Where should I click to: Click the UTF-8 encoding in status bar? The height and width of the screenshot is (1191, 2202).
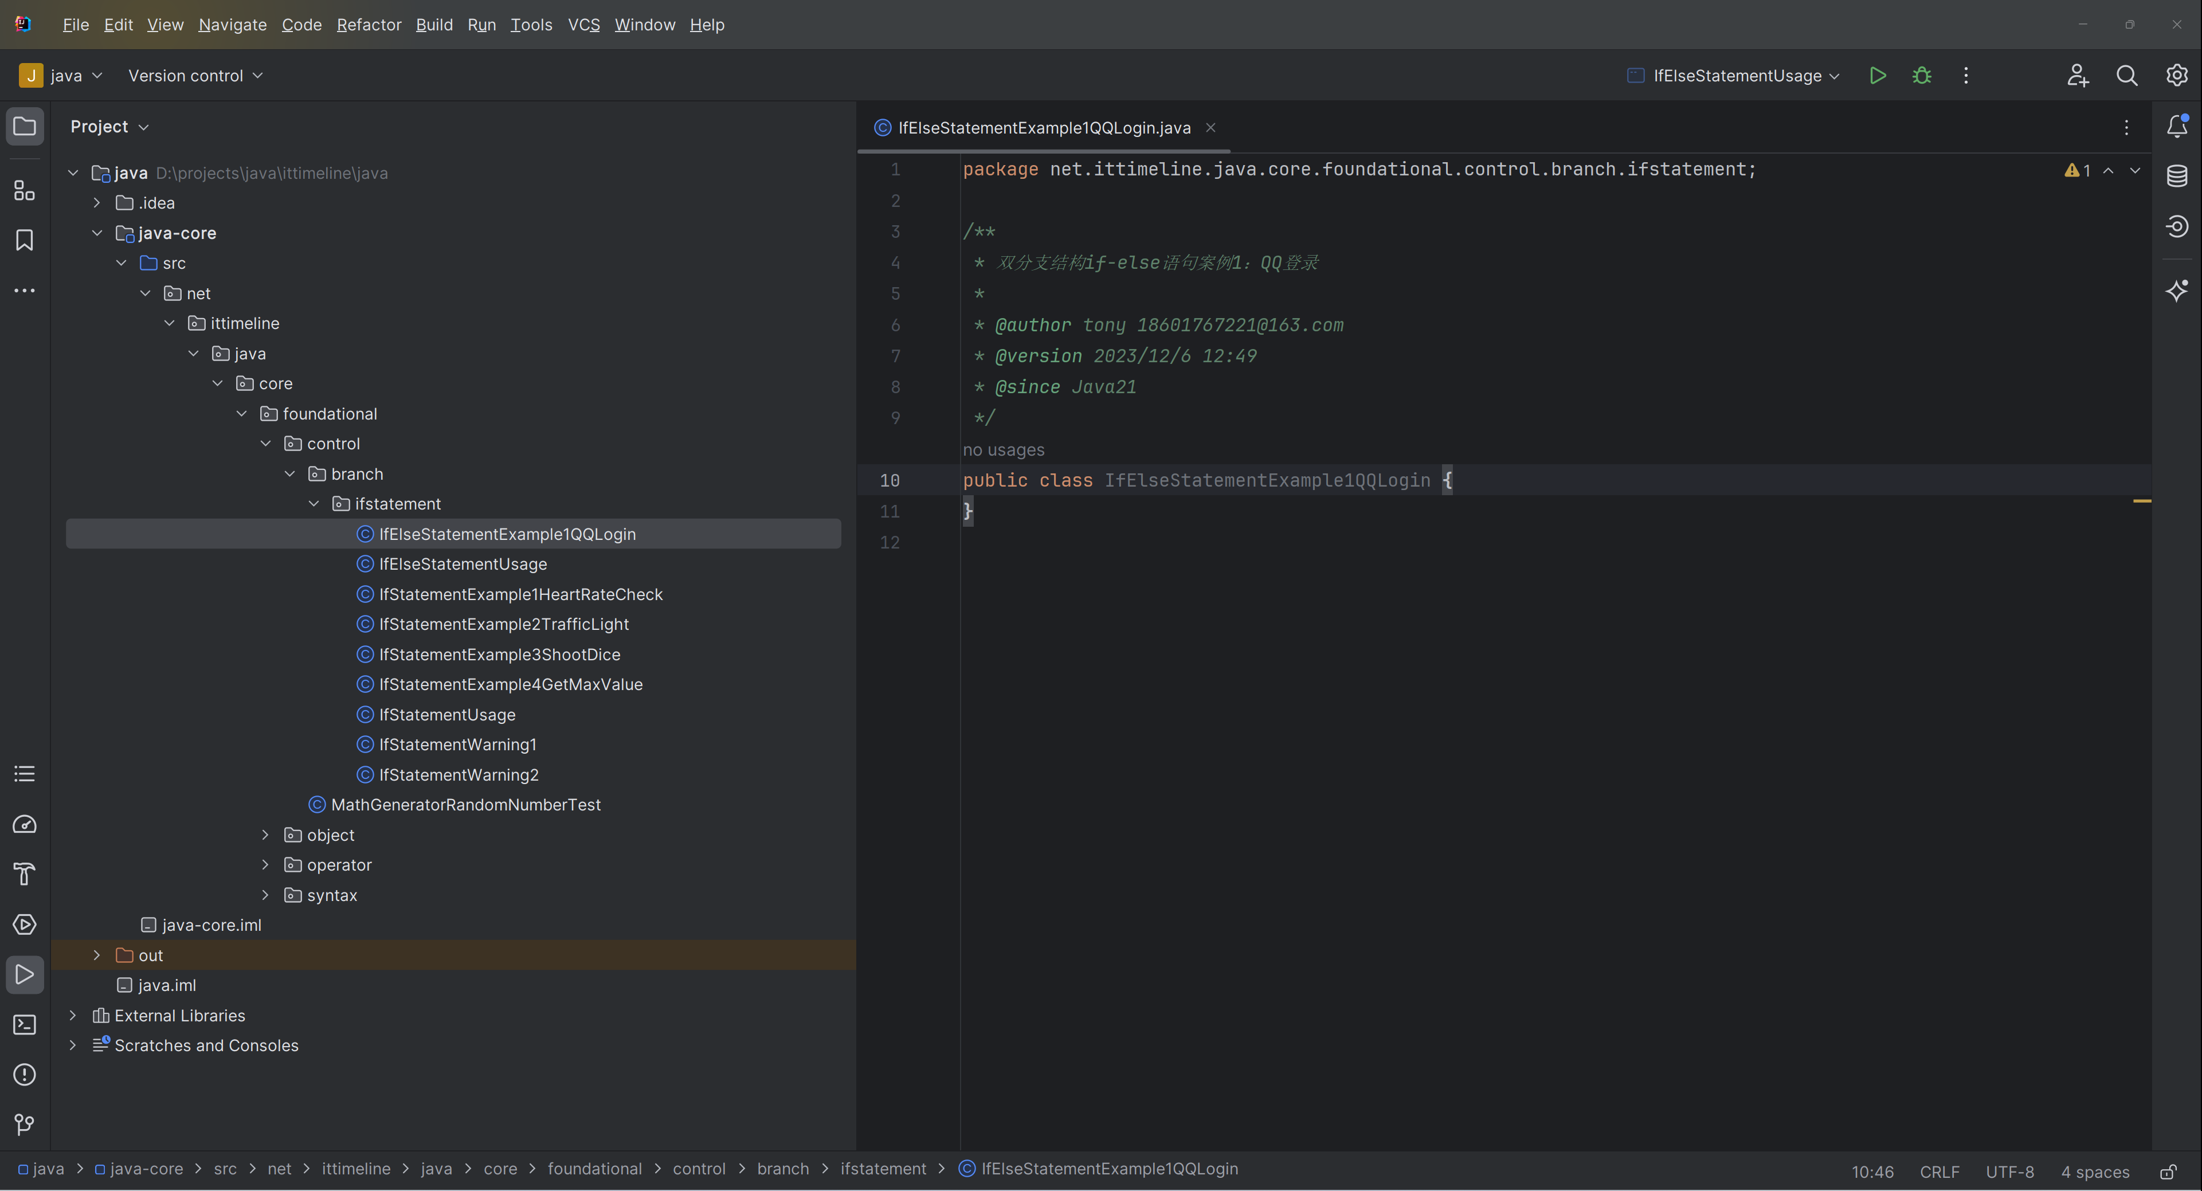coord(2009,1172)
